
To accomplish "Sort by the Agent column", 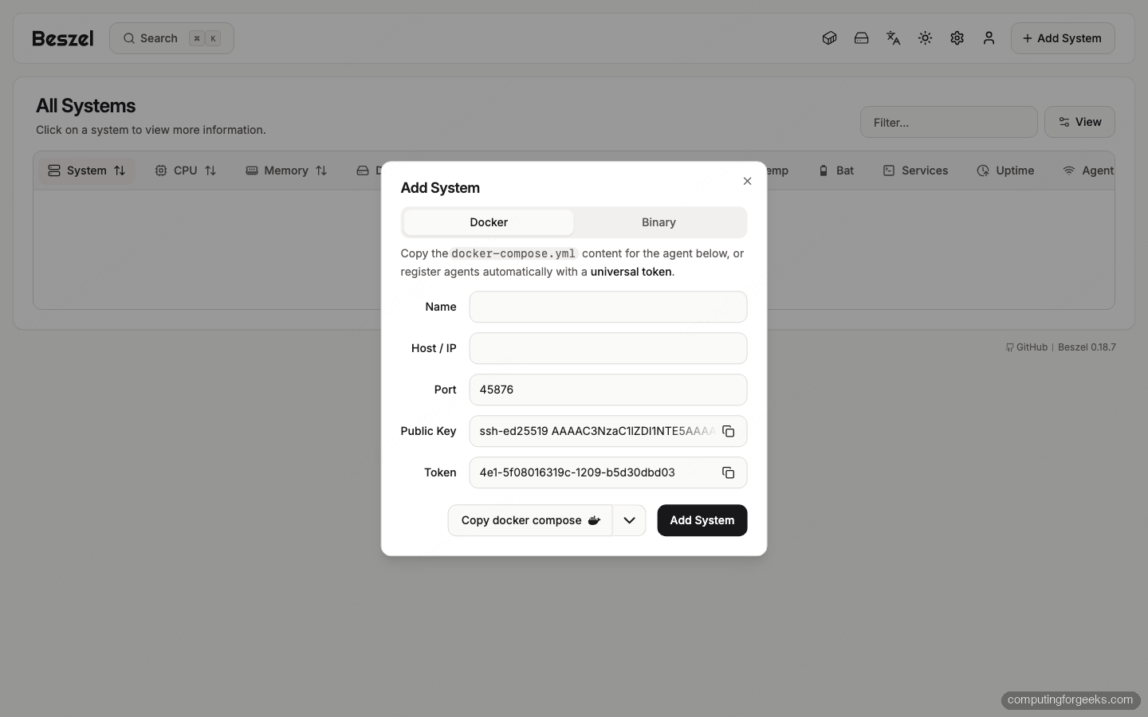I will tap(1089, 170).
